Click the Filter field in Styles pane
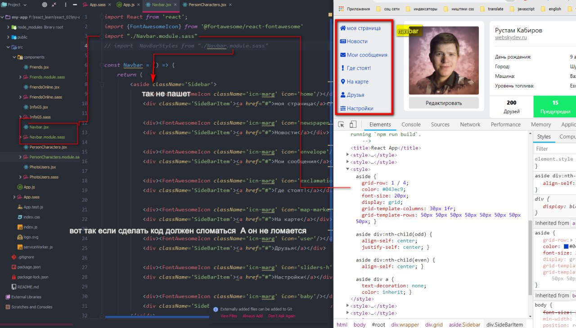Image resolution: width=576 pixels, height=328 pixels. (554, 148)
